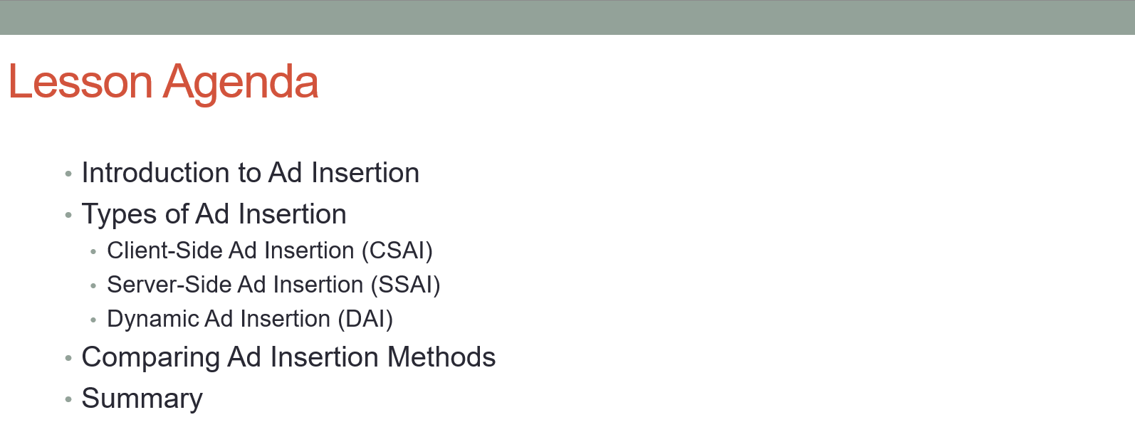Screen dimensions: 1135x437
Task: Select the Comparing Ad Insertion Methods line
Action: pos(288,358)
